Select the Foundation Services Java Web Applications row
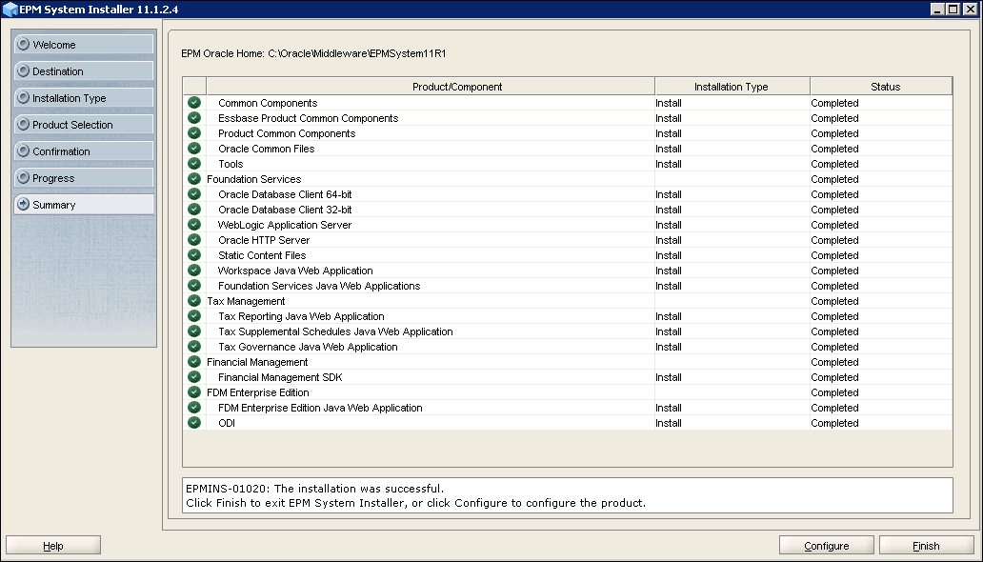This screenshot has height=562, width=983. 568,286
